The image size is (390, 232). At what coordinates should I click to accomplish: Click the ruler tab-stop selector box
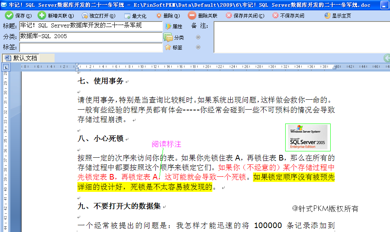point(6,67)
